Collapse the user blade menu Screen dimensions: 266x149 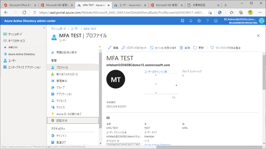100,47
